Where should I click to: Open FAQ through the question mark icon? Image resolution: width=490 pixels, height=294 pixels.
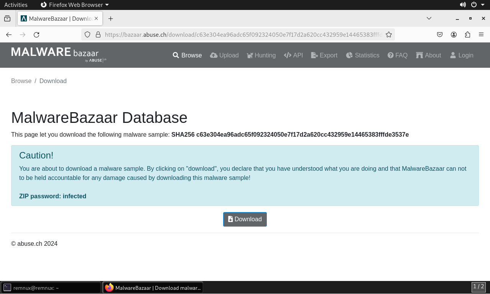pyautogui.click(x=390, y=55)
